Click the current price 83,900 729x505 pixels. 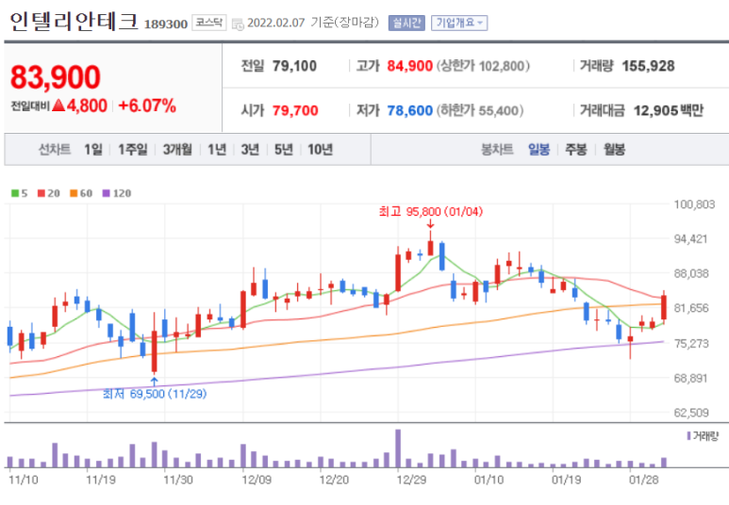pyautogui.click(x=56, y=77)
